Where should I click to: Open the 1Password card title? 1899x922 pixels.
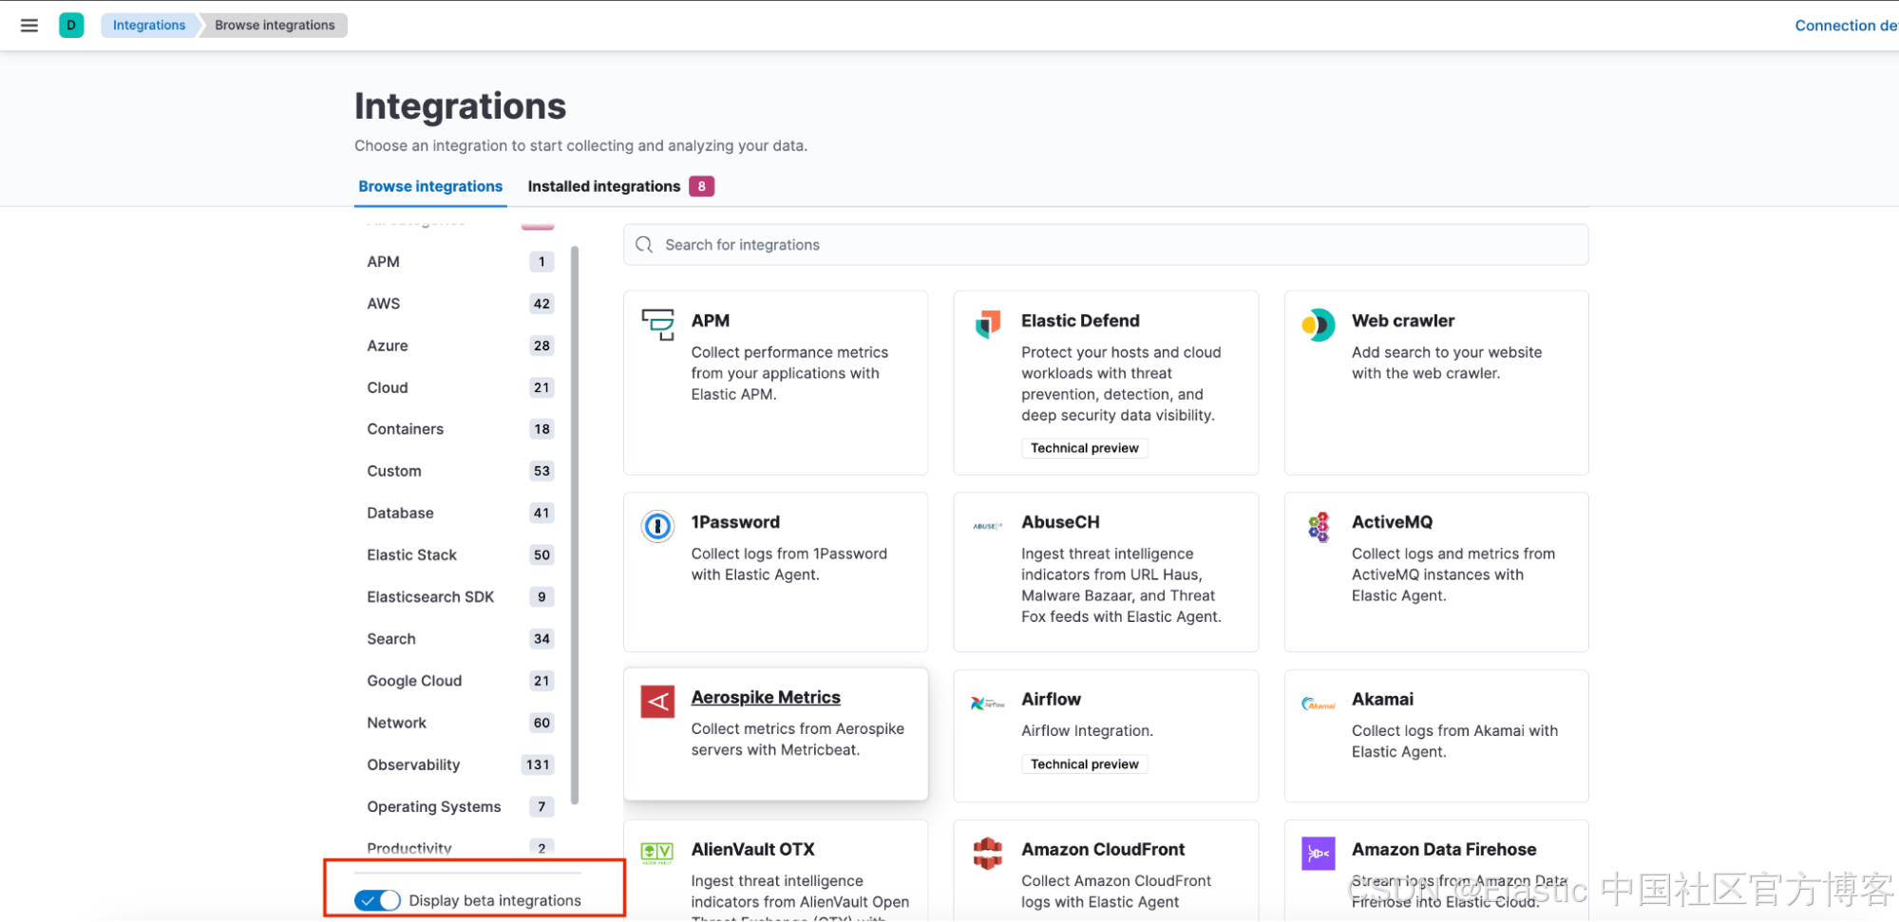[735, 522]
